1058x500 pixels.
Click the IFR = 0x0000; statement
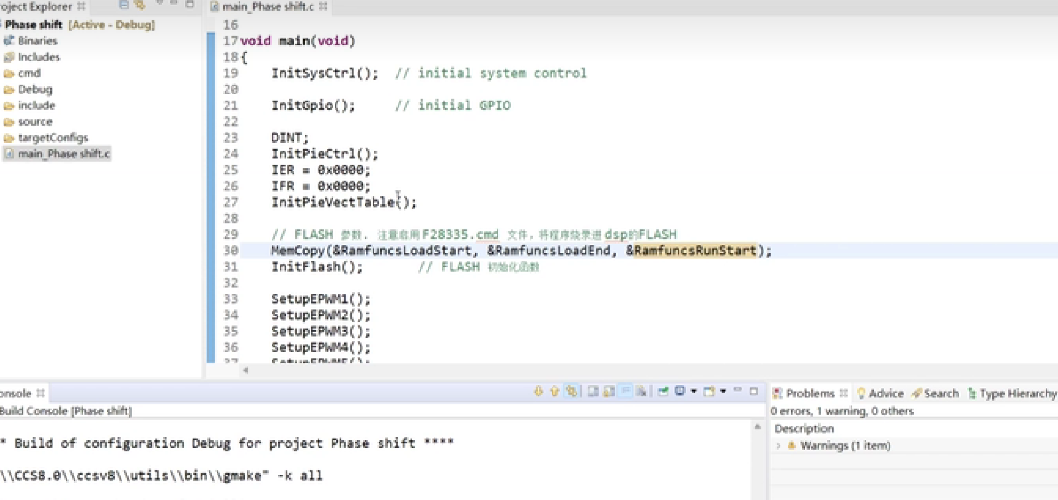click(x=321, y=186)
